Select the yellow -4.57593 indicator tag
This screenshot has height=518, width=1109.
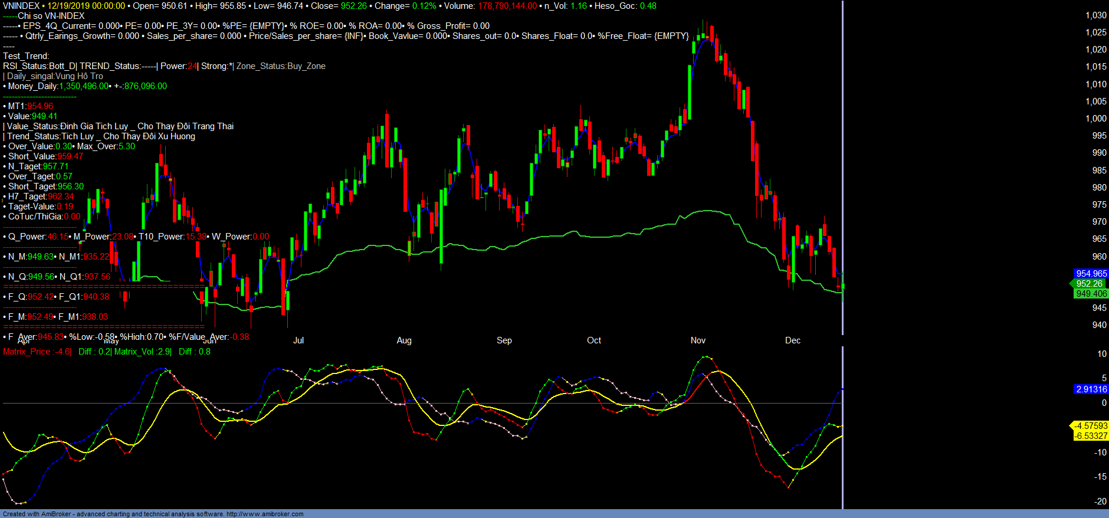[x=1090, y=426]
